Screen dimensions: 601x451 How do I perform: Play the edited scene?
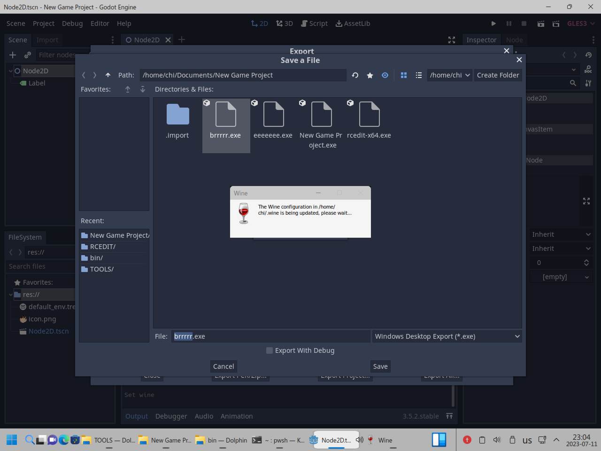[x=541, y=23]
